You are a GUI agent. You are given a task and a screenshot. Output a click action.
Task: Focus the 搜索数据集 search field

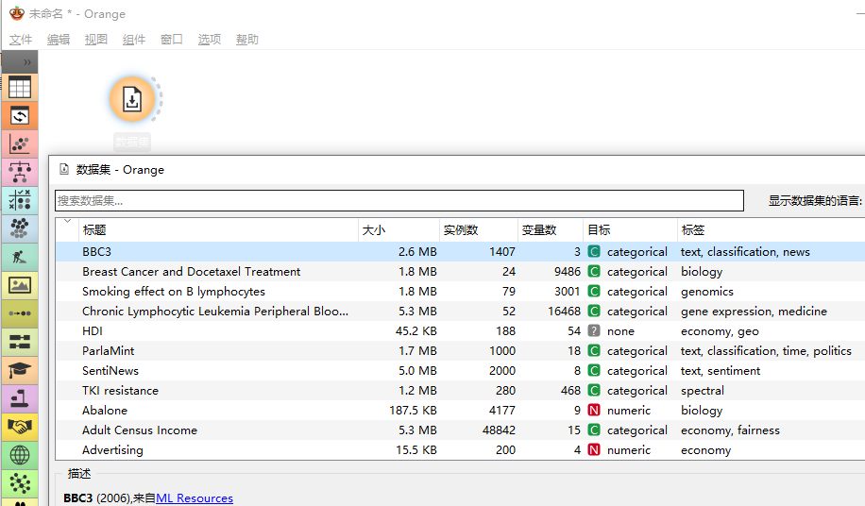tap(399, 201)
